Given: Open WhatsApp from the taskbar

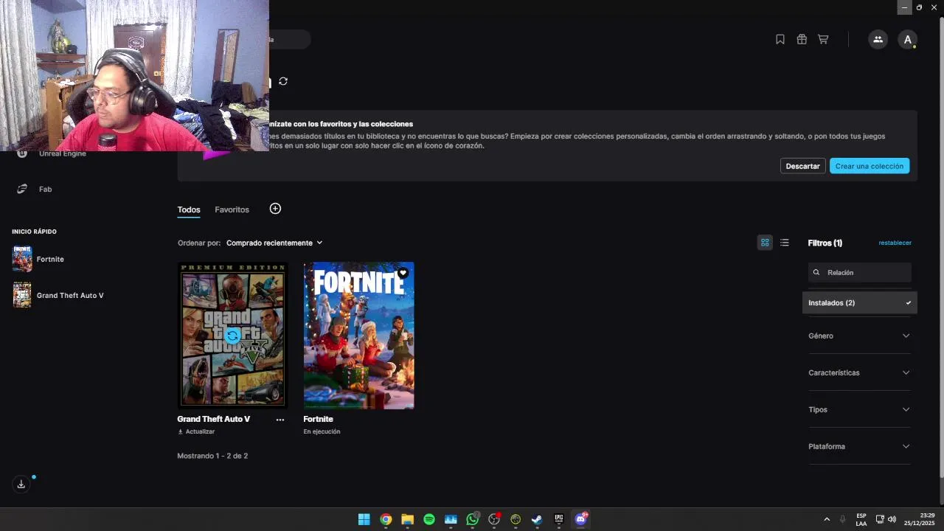Looking at the screenshot, I should tap(473, 519).
